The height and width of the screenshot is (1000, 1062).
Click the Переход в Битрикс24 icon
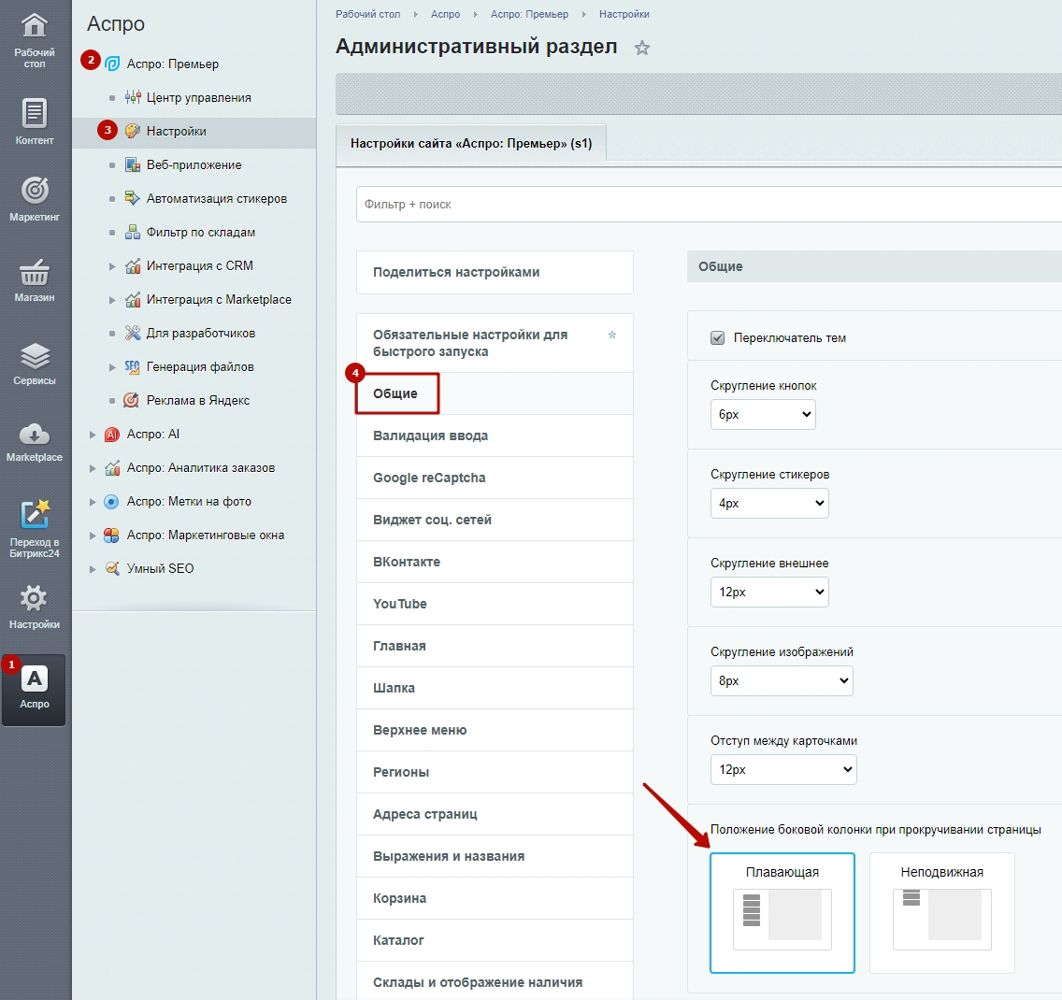tap(35, 515)
